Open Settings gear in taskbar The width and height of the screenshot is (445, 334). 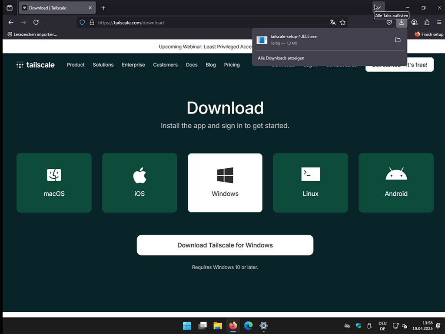coord(264,325)
